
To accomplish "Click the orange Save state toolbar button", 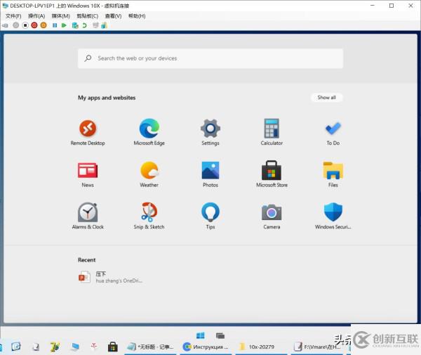I will 44,25.
